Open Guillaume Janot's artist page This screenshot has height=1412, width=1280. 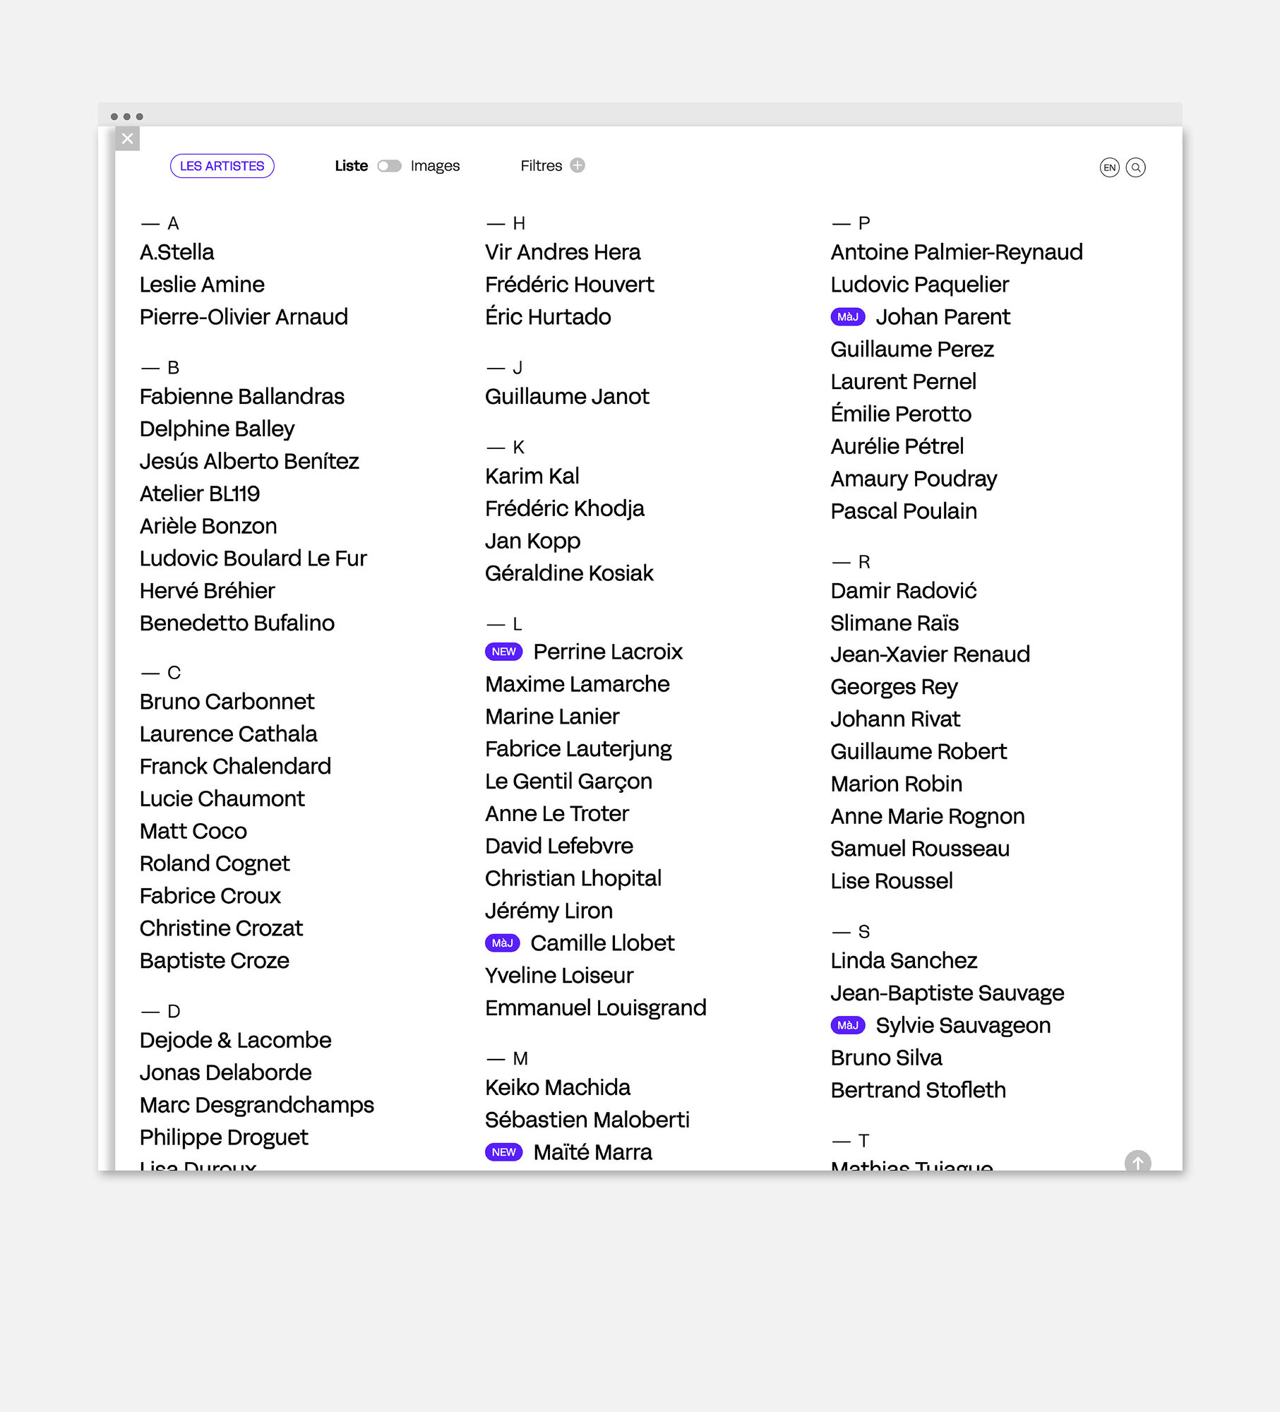(567, 396)
